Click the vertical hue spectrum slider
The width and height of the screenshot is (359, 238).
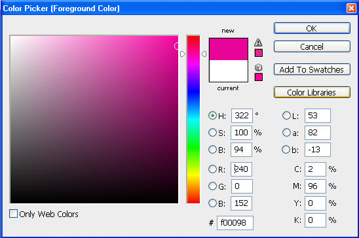tap(193, 119)
